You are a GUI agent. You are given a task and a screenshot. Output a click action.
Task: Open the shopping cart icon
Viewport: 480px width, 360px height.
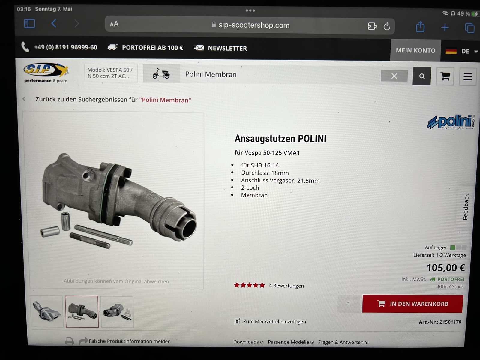click(x=445, y=76)
